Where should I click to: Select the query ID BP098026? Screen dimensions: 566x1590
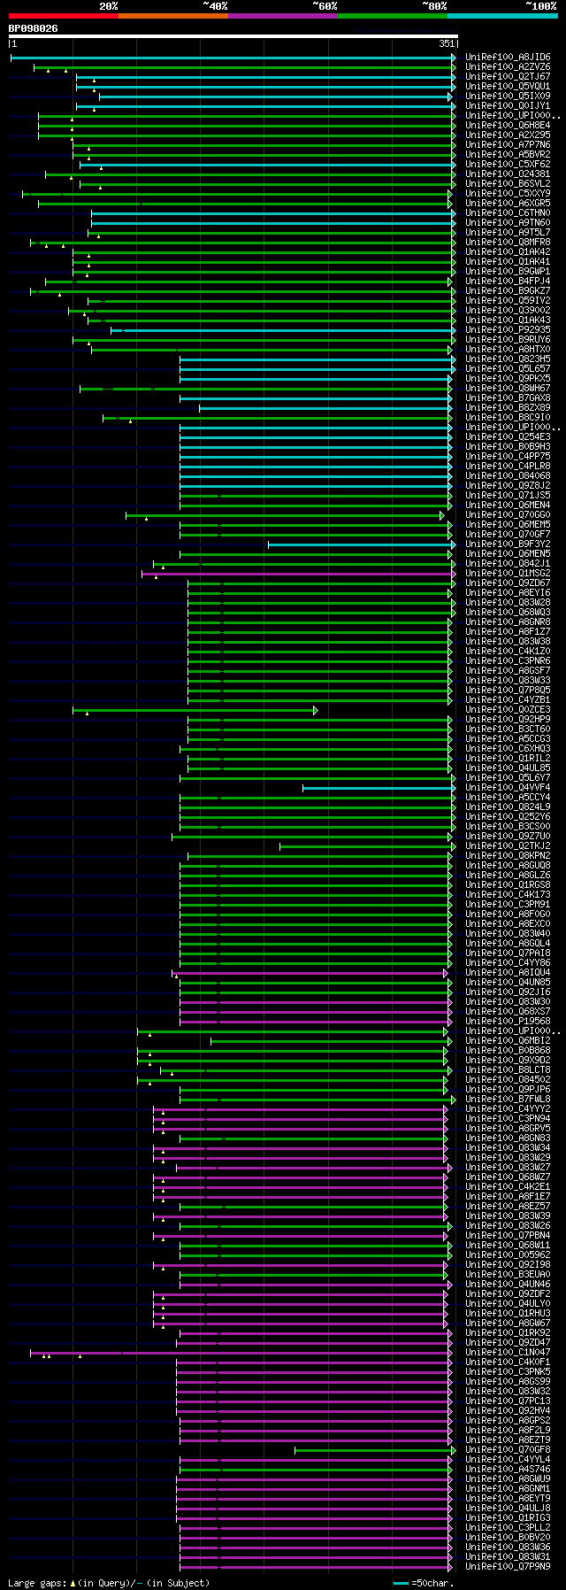[33, 28]
